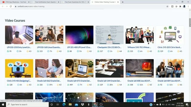The image size is (191, 107).
Task: Click the Oracle 1z0-808 apple on books thumbnail
Action: (140, 68)
